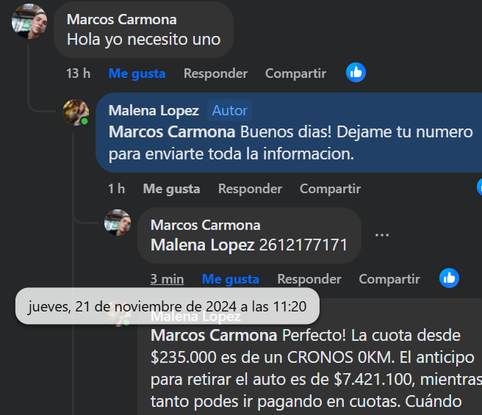Click the Autor badge next to Malena Lopez
This screenshot has width=482, height=415.
click(x=230, y=110)
